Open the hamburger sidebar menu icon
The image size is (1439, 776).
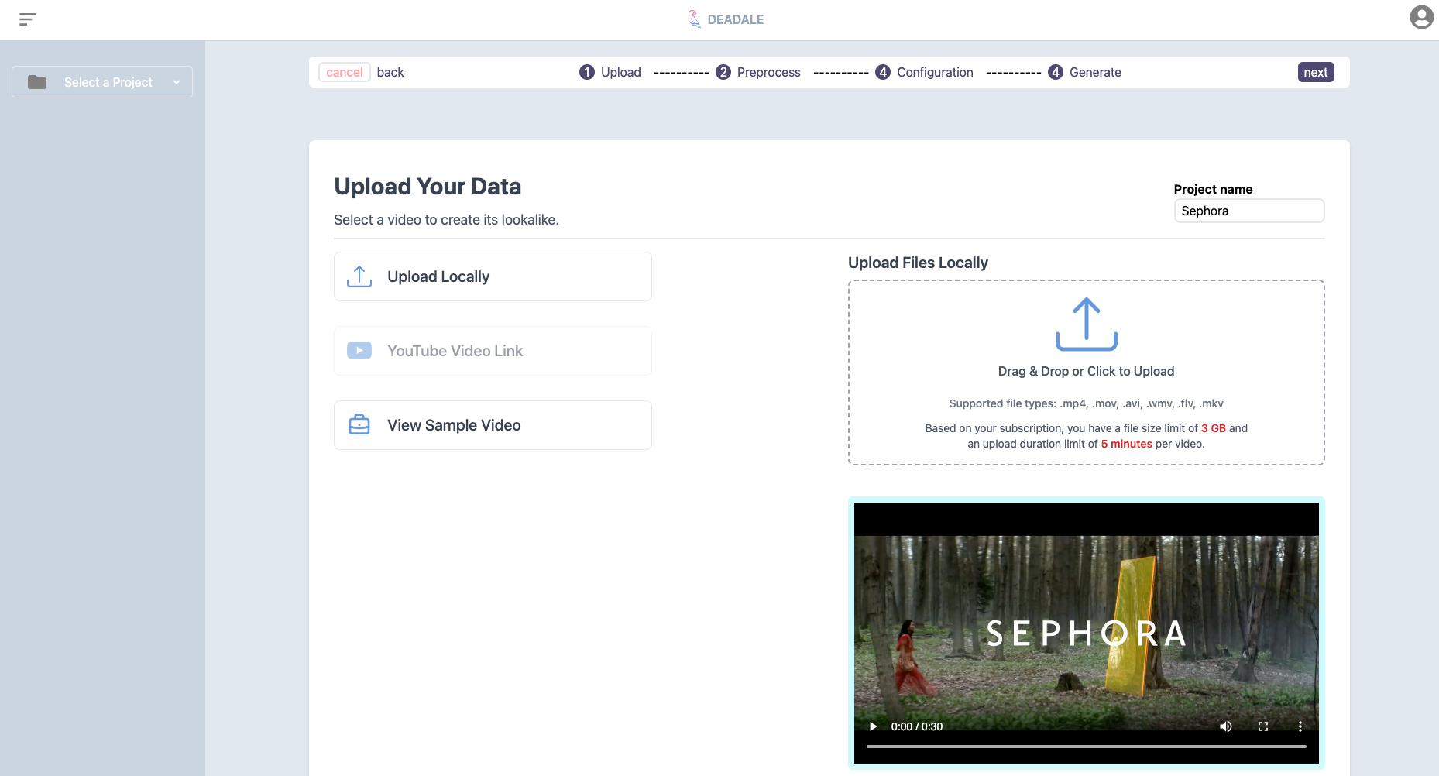pos(28,19)
